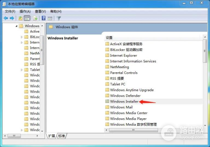Collapse the Windows node in the tree
Screen dimensions: 210x147
point(16,26)
